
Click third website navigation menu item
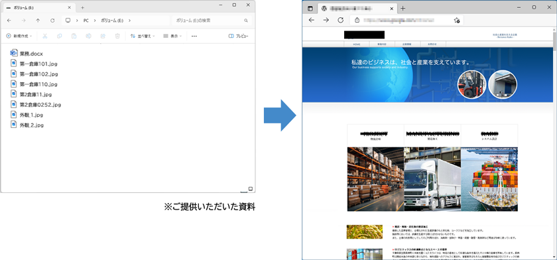407,44
